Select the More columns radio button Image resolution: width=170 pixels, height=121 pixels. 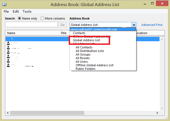point(42,18)
